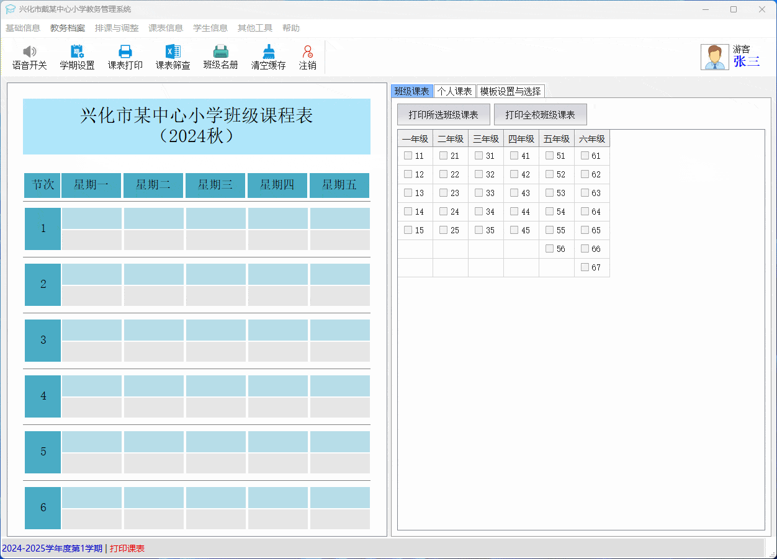777x559 pixels.
Task: Click the 星期三 column header
Action: (215, 185)
